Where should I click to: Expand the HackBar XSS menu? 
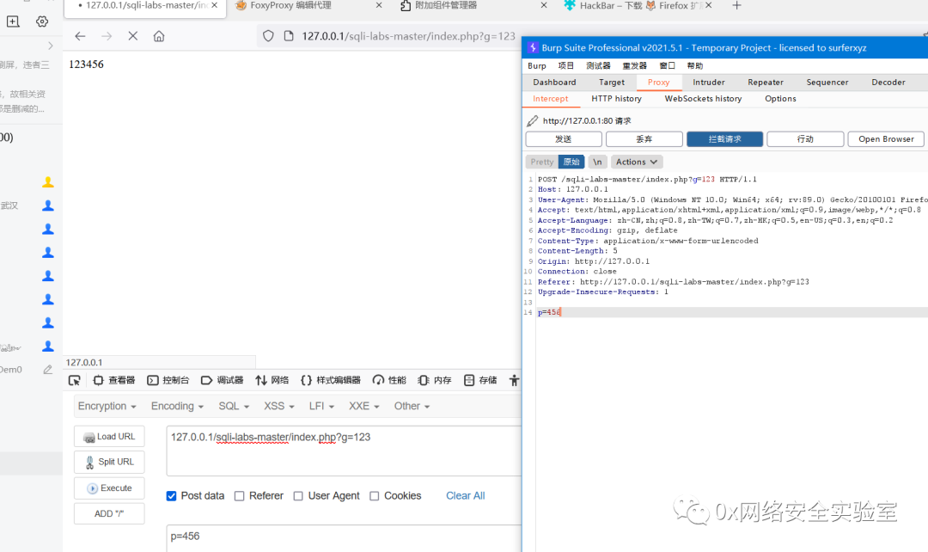[279, 407]
